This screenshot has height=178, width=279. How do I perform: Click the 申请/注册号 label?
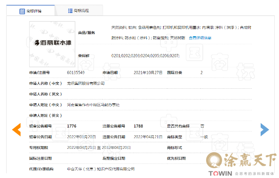tap(40, 73)
